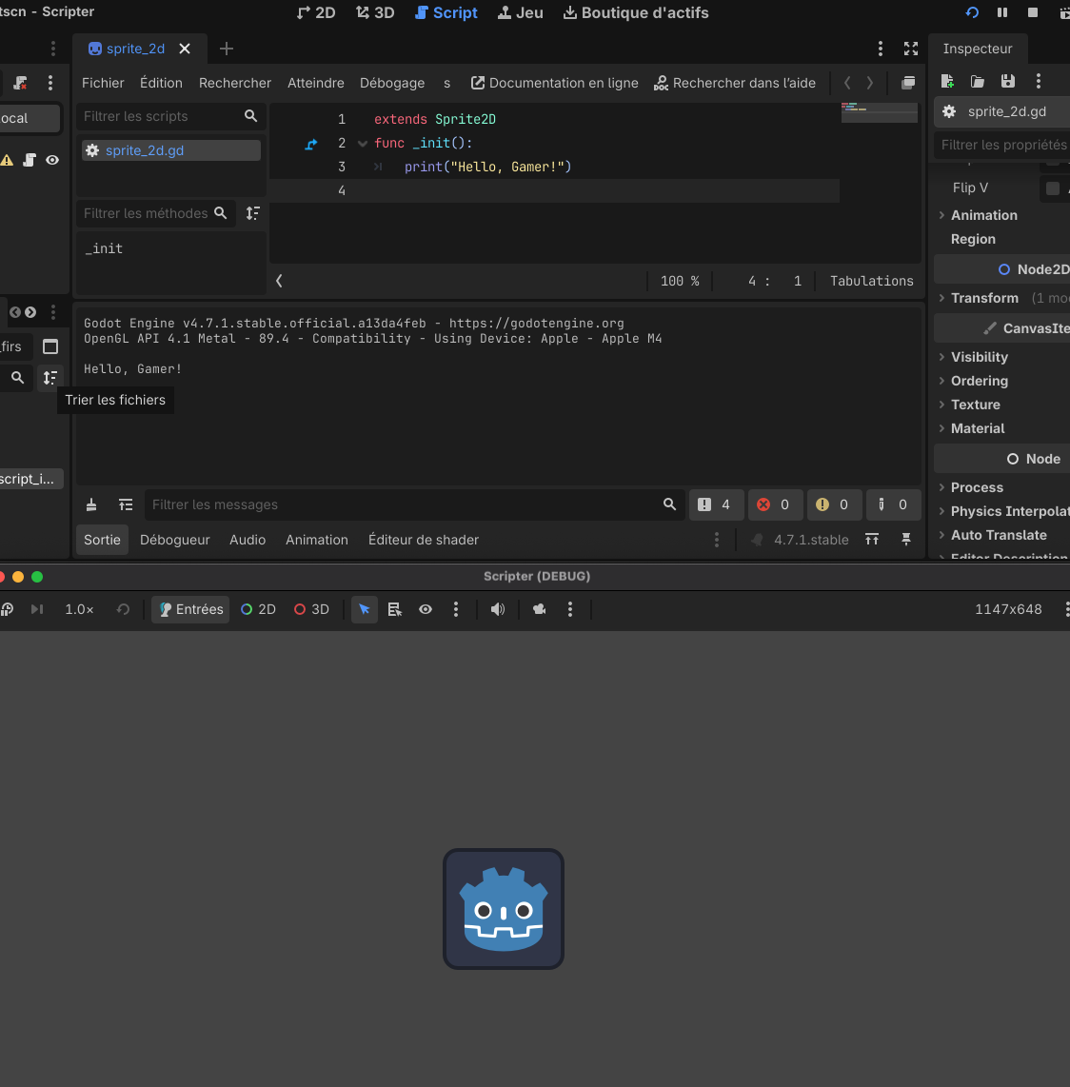
Task: Mute the game audio in the debug window
Action: [497, 609]
